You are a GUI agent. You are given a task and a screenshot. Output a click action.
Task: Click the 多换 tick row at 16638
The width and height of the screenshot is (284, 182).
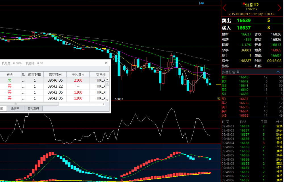(x=252, y=143)
